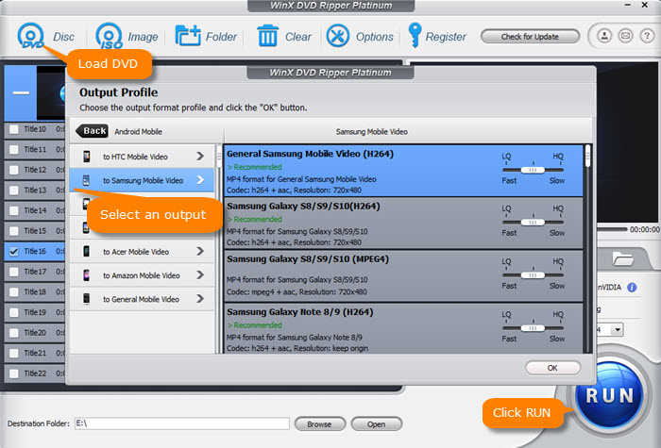Expand Amazon Mobile Video chevron

coord(200,275)
